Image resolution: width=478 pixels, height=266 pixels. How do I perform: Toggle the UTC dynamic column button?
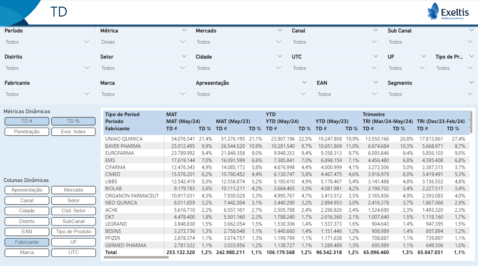coord(73,252)
